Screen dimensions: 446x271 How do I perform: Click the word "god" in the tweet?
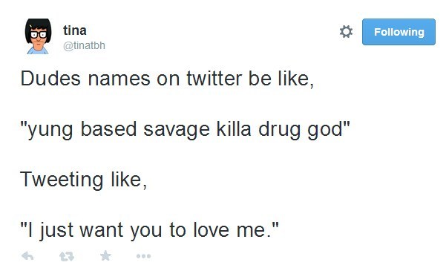point(324,131)
